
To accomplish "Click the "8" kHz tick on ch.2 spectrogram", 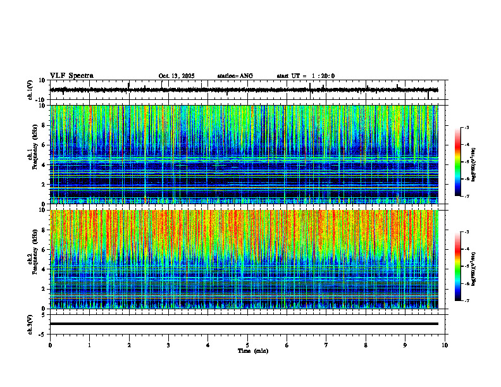I will pos(44,230).
